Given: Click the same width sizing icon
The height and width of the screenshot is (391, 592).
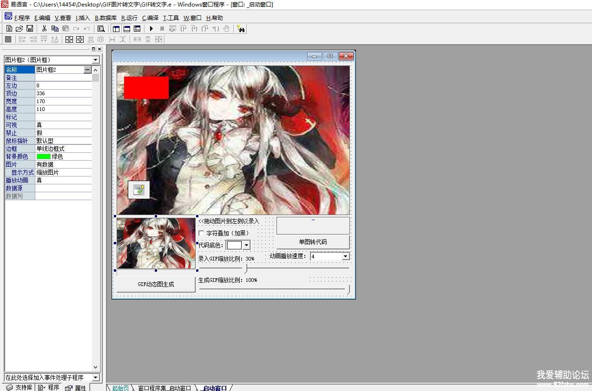Looking at the screenshot, I should click(x=137, y=39).
